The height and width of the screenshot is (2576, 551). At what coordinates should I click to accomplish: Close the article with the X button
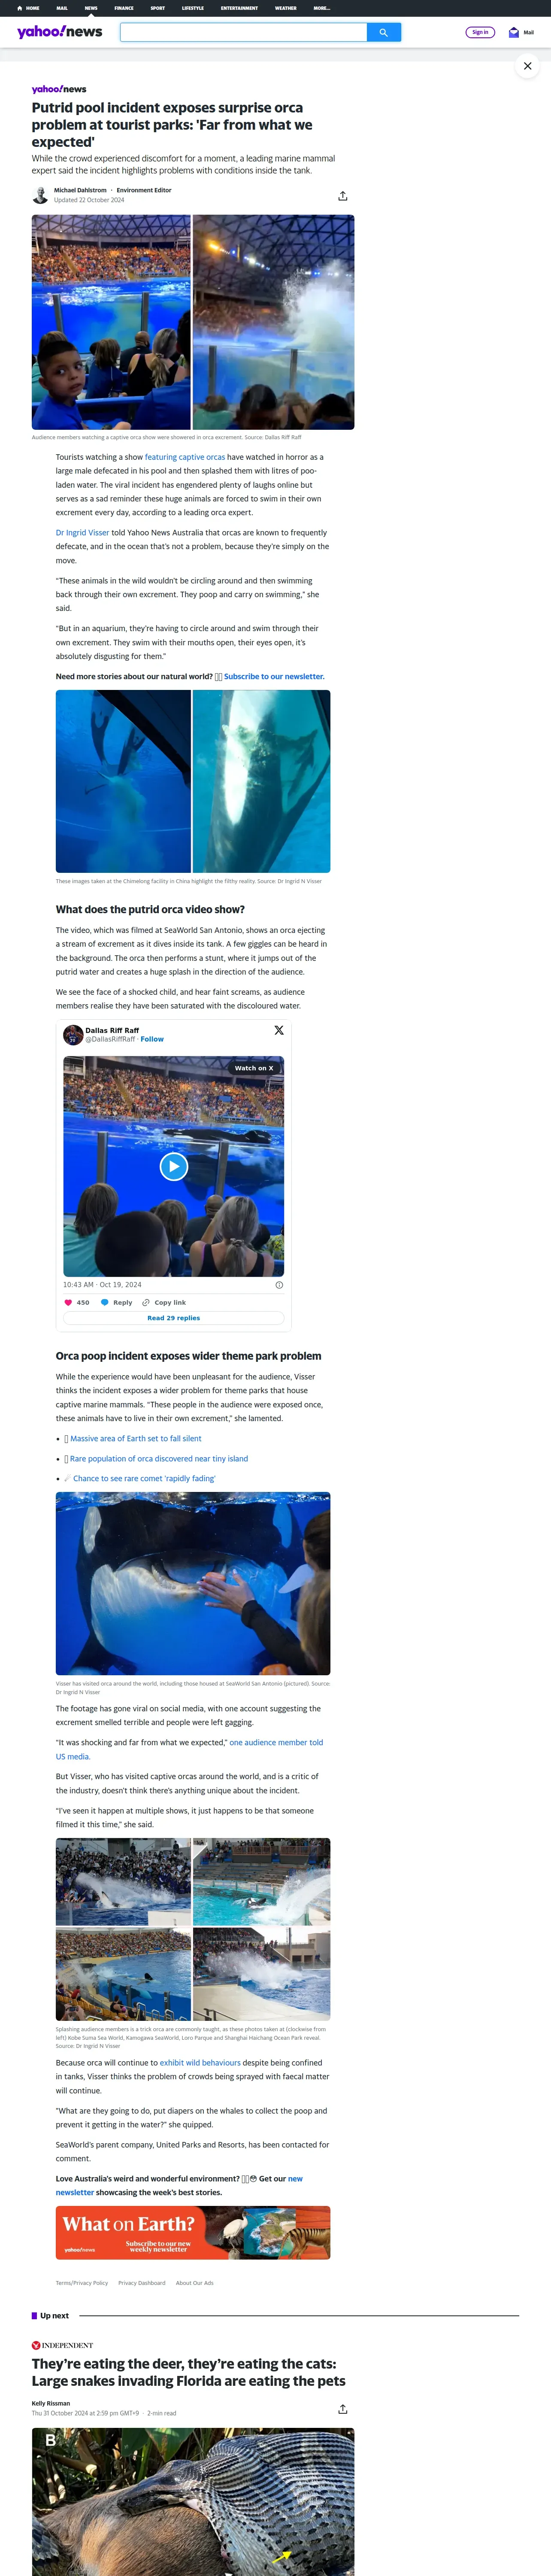(527, 66)
